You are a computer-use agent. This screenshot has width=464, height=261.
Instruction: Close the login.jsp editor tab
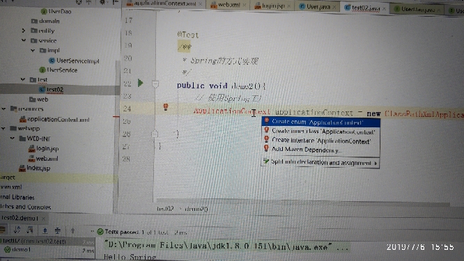[289, 6]
